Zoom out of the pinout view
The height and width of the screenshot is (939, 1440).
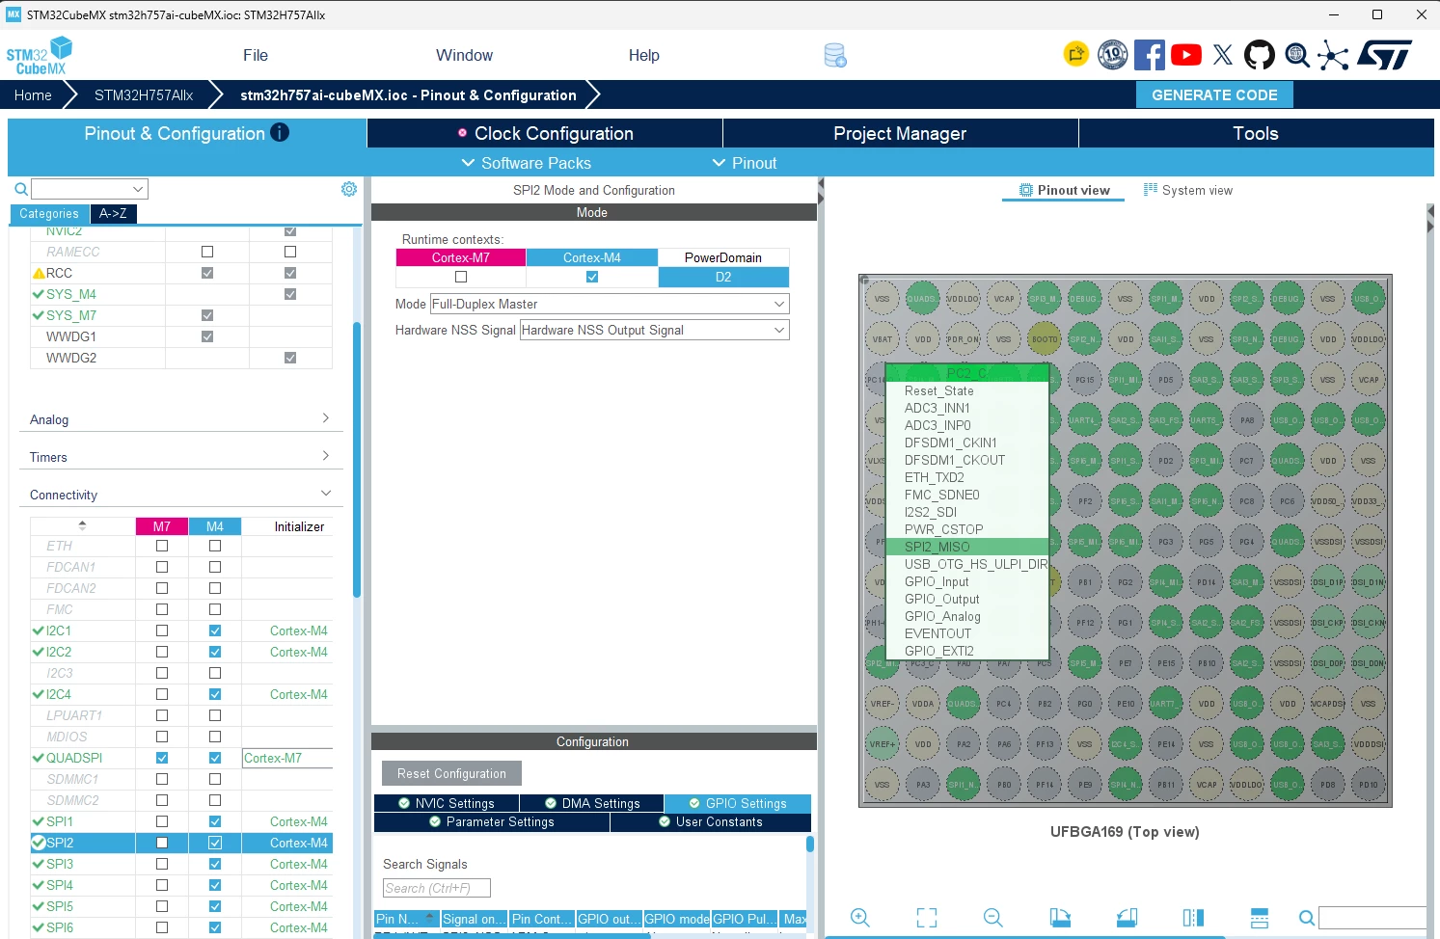(993, 918)
